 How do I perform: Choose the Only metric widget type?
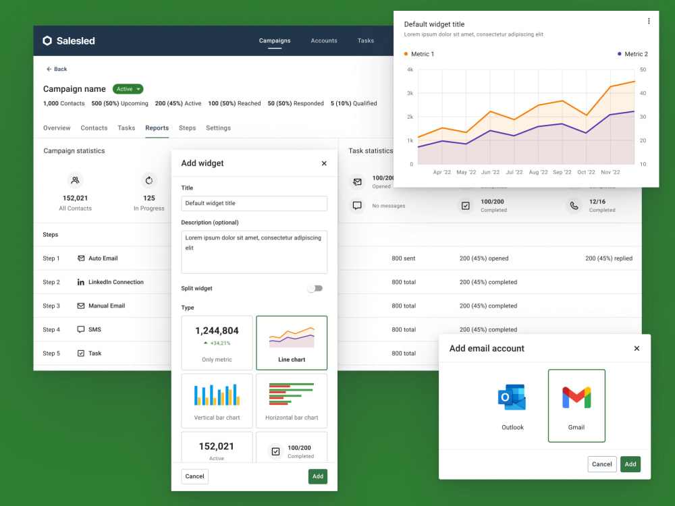[217, 343]
